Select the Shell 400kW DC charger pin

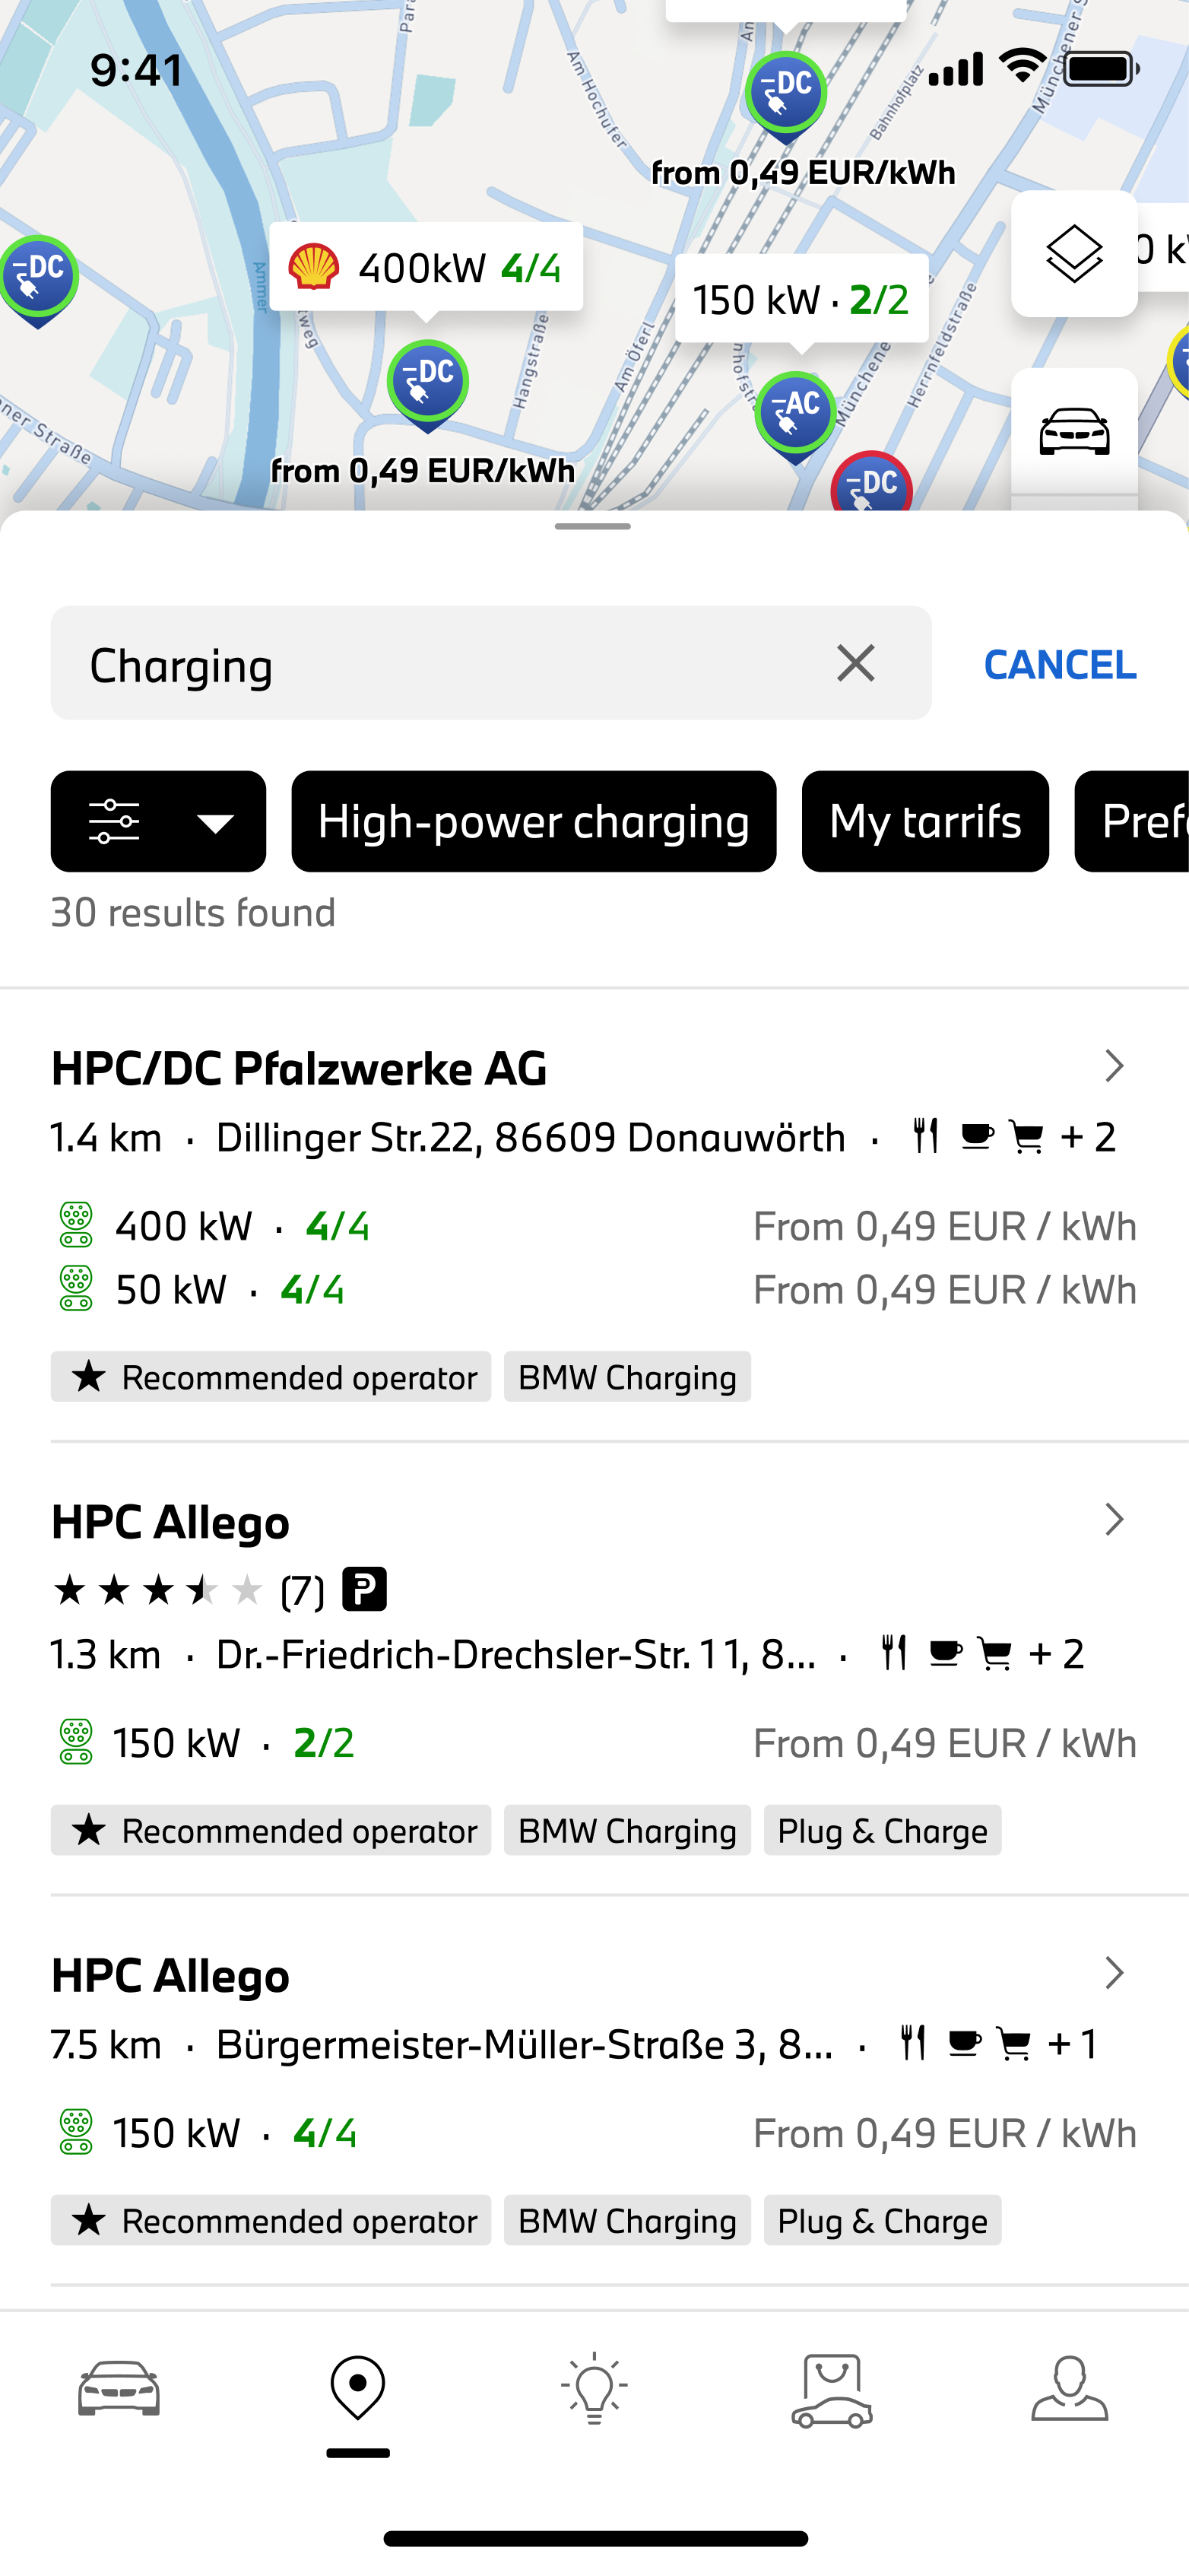428,384
